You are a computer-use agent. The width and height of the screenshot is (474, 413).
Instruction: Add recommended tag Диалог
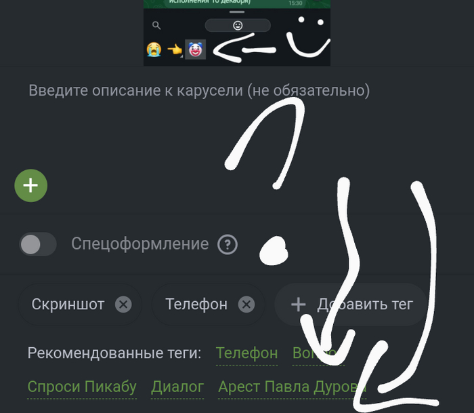coord(177,387)
